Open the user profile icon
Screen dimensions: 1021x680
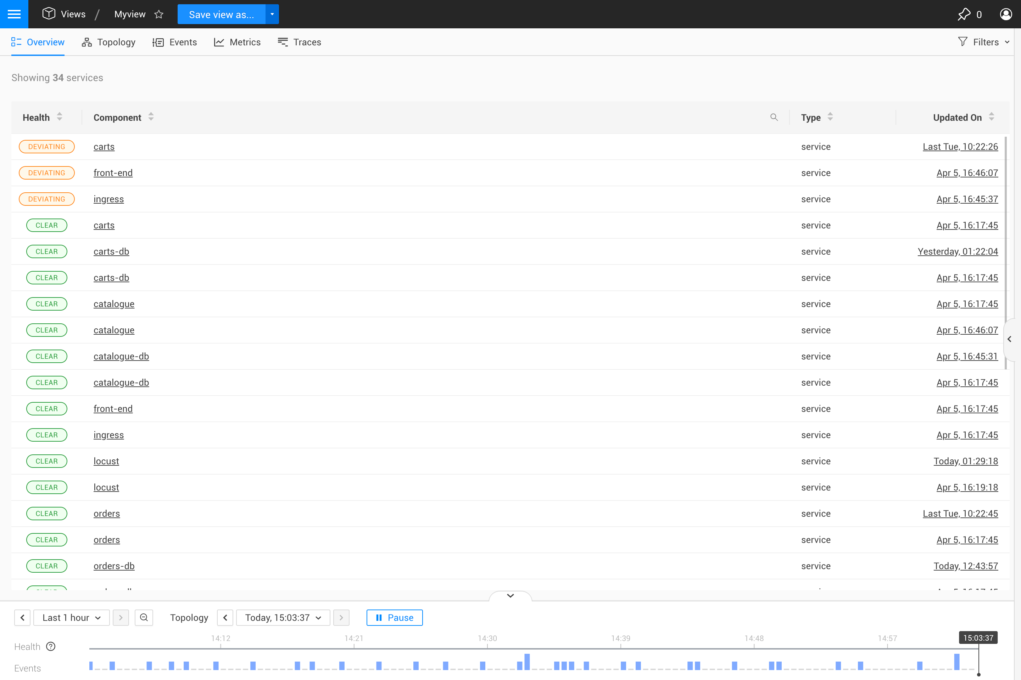click(x=1006, y=14)
